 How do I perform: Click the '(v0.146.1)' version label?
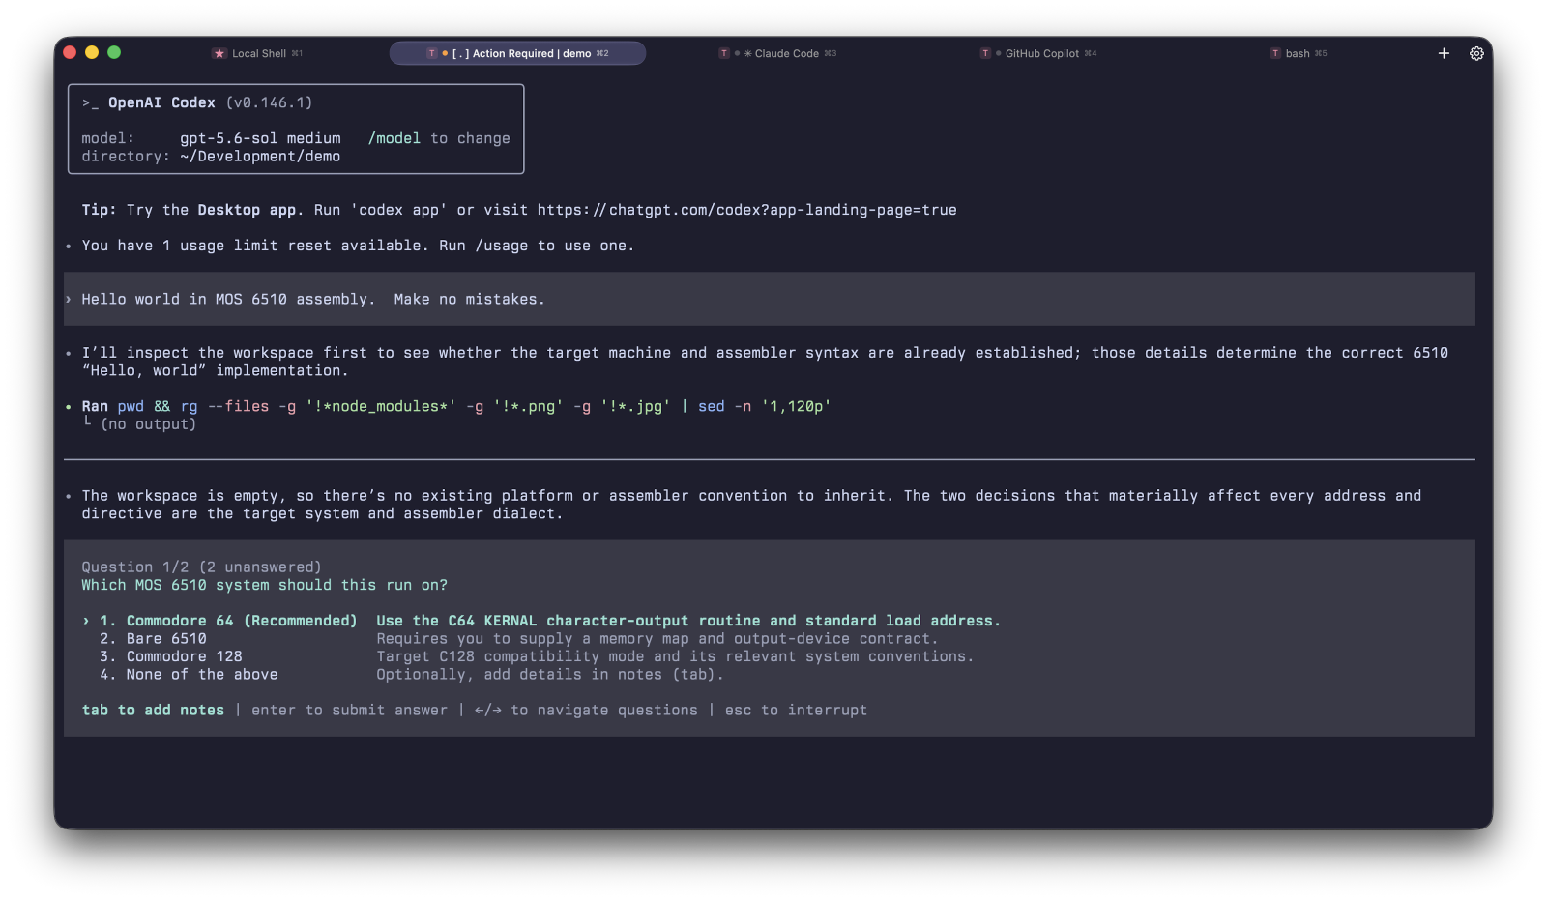click(x=270, y=102)
